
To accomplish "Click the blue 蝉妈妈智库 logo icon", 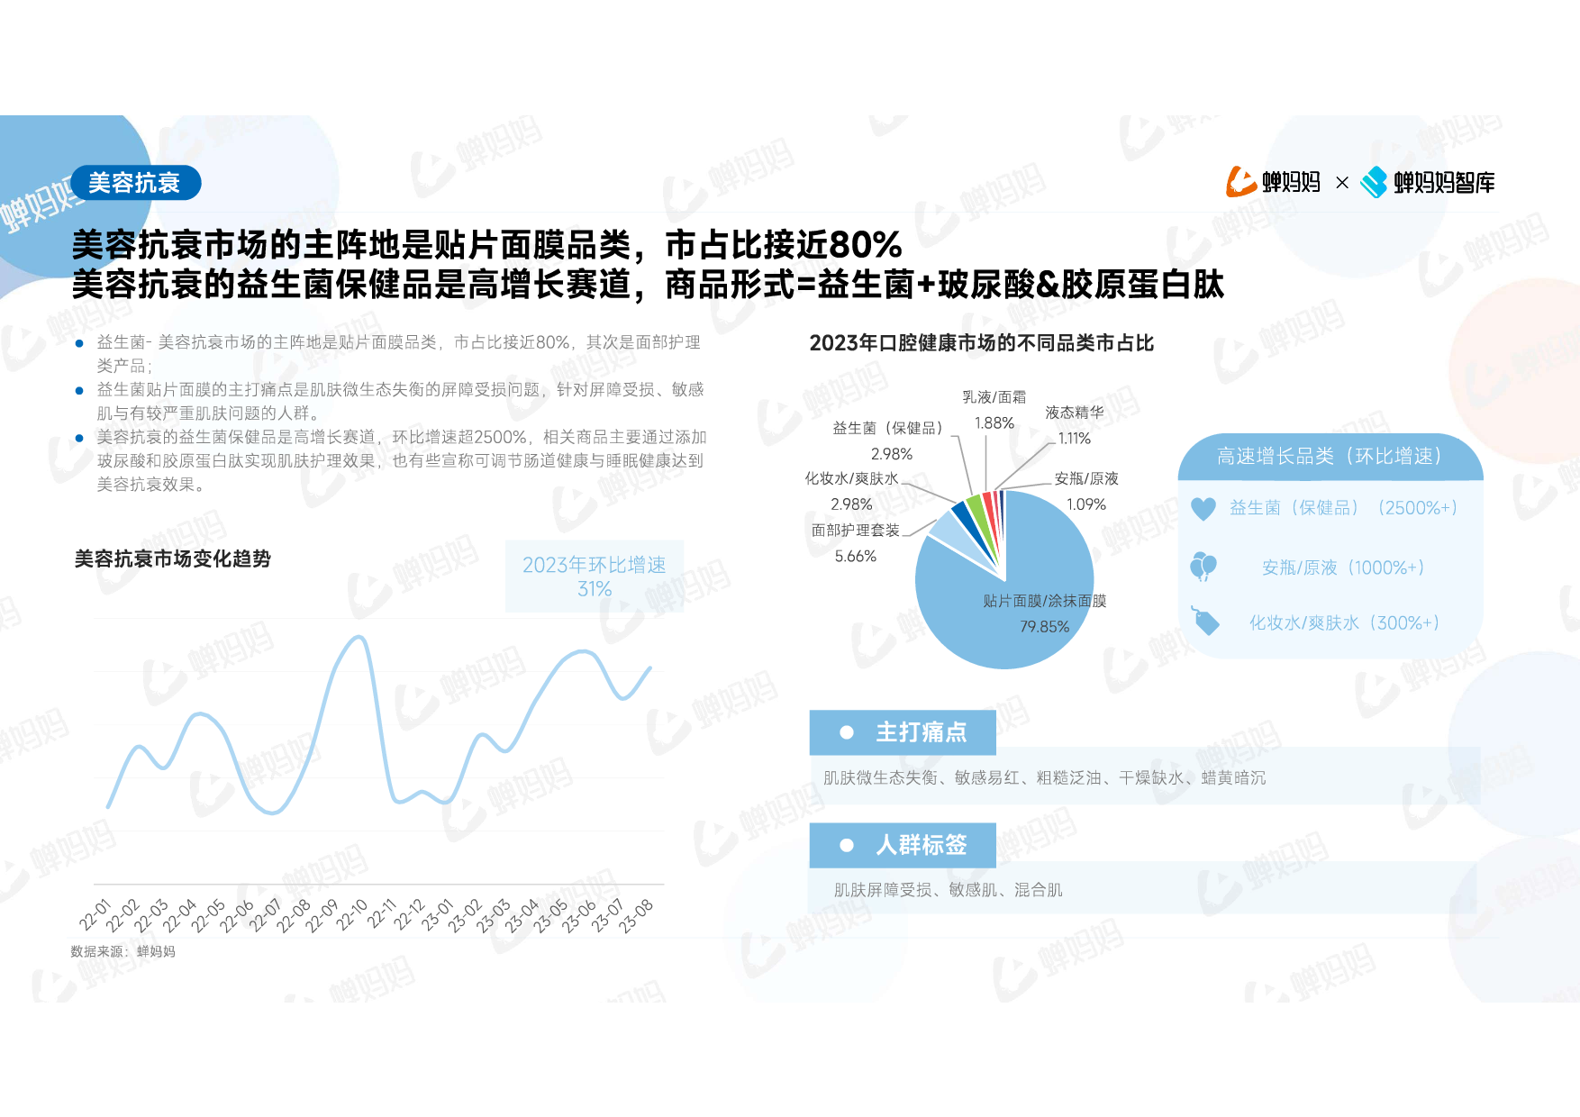I will [1374, 182].
